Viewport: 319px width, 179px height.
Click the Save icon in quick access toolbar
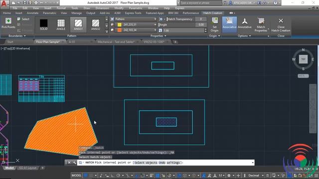click(24, 3)
